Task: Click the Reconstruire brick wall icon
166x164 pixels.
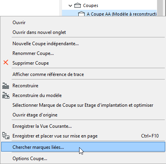Action: pyautogui.click(x=5, y=86)
